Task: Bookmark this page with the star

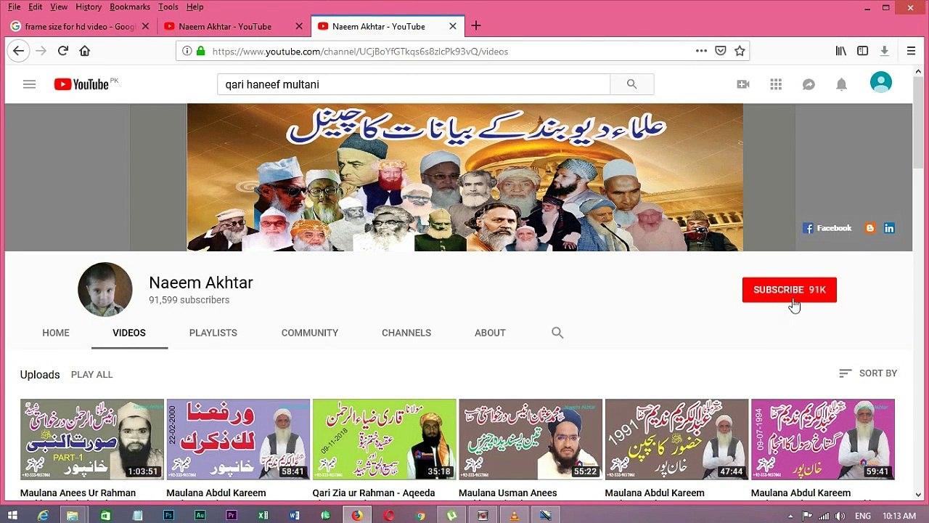Action: 740,51
